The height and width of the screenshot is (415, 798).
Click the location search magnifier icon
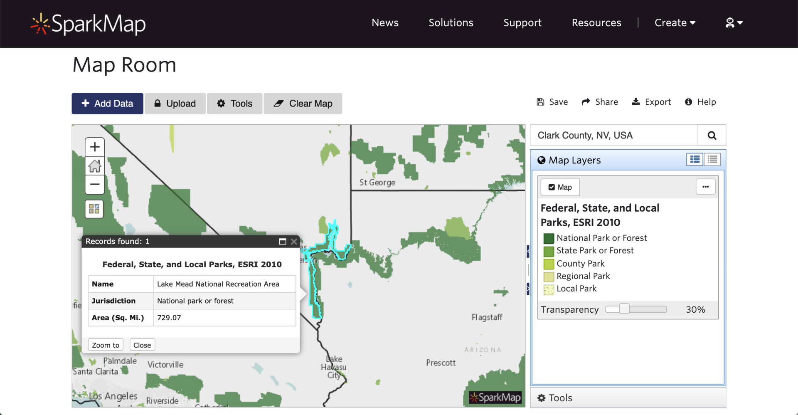[712, 136]
